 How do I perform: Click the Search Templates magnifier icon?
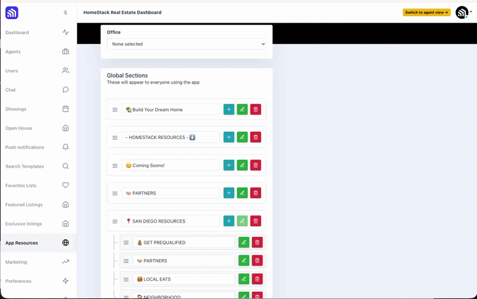(x=66, y=167)
